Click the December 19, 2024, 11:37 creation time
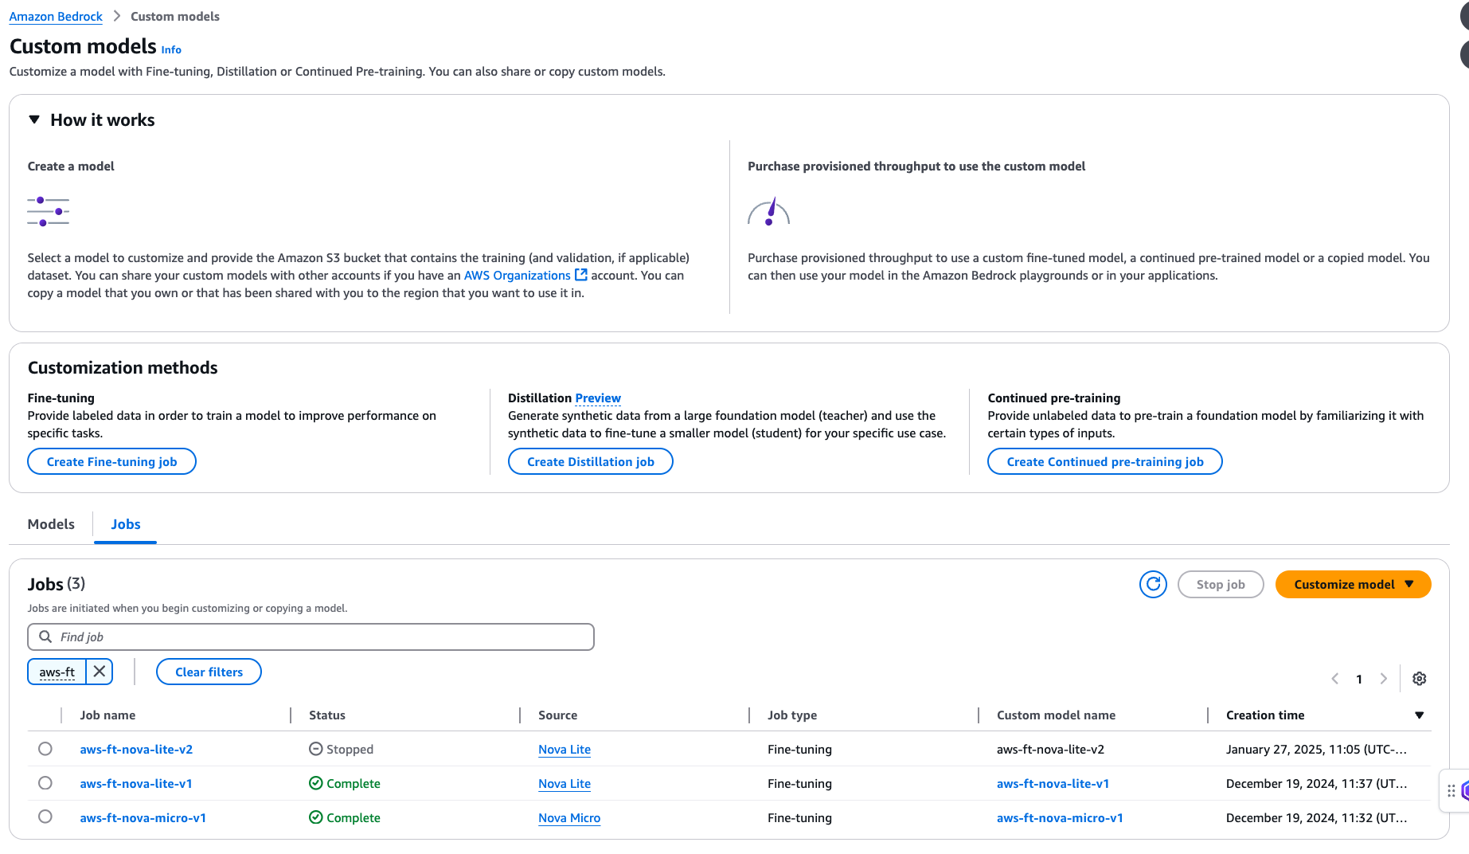 pyautogui.click(x=1316, y=784)
